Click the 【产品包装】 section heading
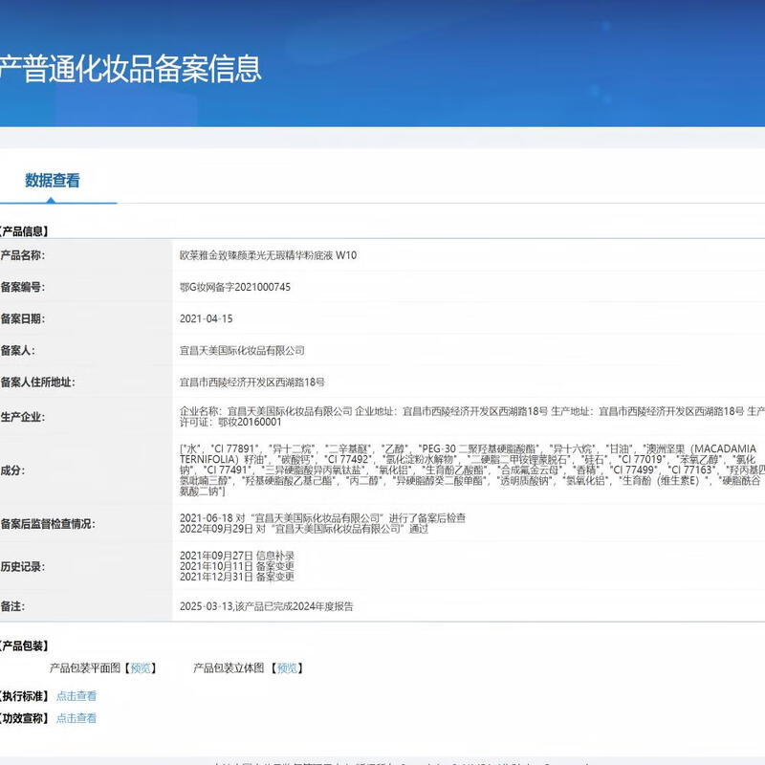 coord(24,647)
